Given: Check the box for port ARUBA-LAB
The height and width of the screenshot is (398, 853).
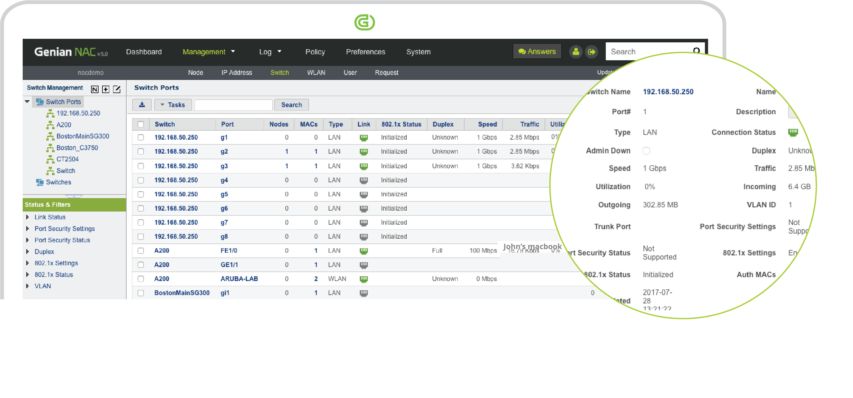Looking at the screenshot, I should pyautogui.click(x=141, y=279).
